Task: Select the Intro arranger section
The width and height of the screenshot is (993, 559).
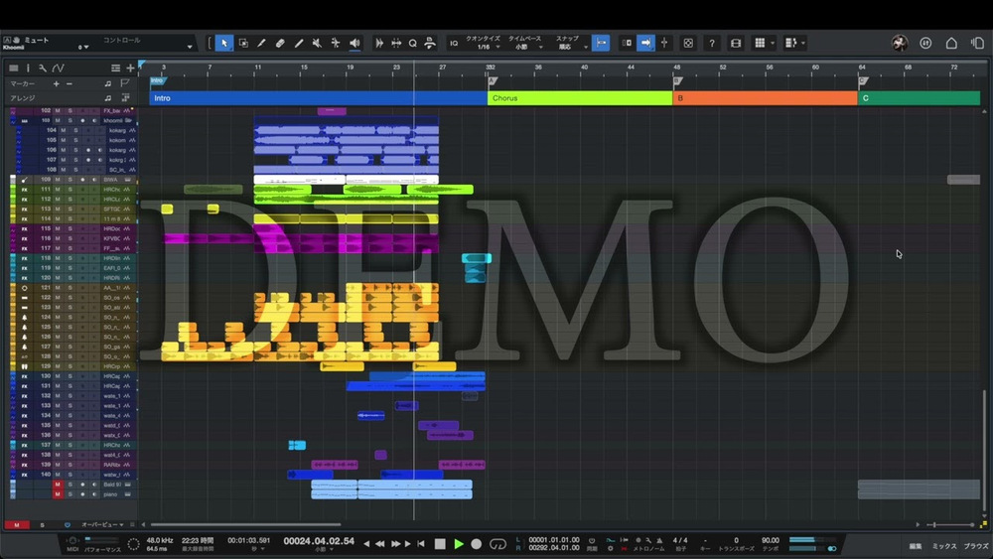Action: (318, 98)
